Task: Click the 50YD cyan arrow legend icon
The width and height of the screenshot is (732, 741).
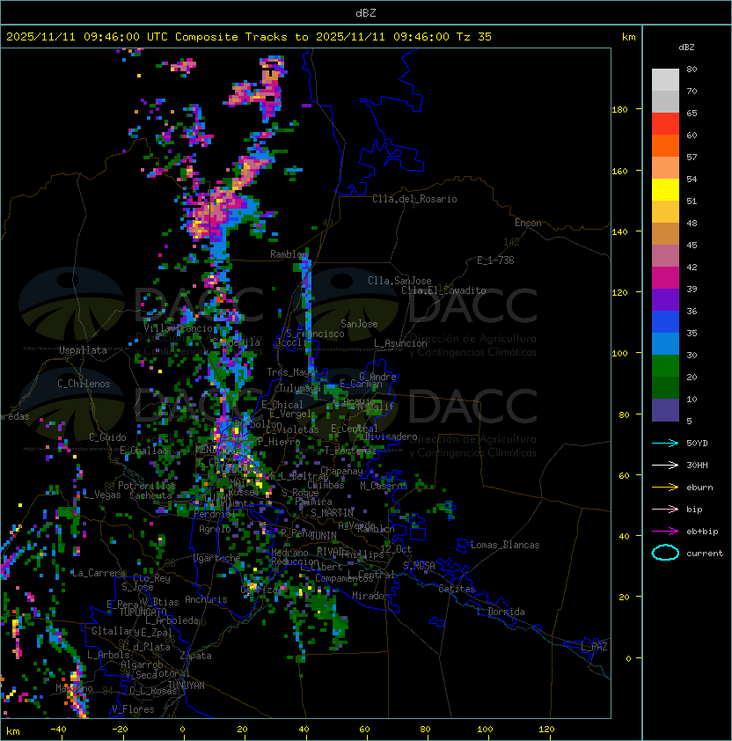Action: click(665, 443)
